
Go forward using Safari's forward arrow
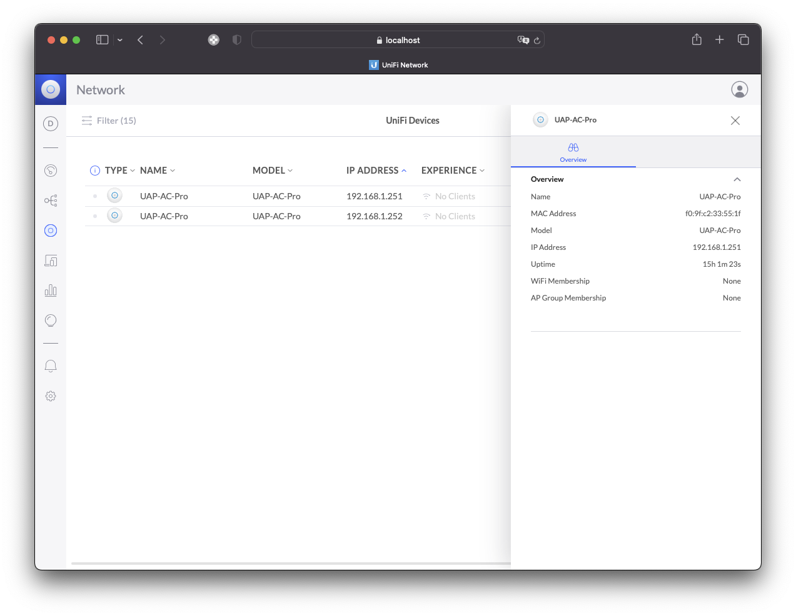pos(163,40)
